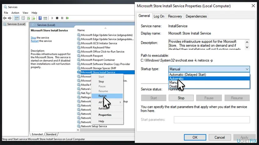This screenshot has width=259, height=145.
Task: Close the Properties dialog with X
Action: (x=253, y=6)
